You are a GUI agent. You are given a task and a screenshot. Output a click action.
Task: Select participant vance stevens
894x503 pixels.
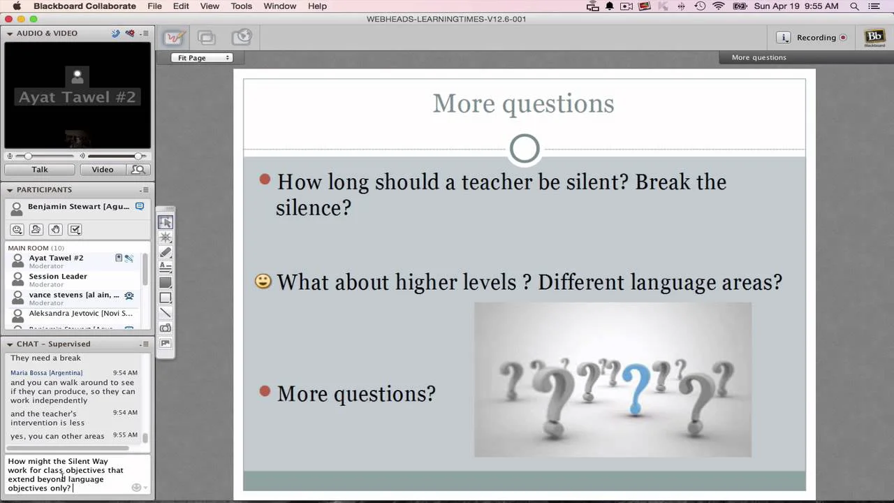click(x=74, y=298)
